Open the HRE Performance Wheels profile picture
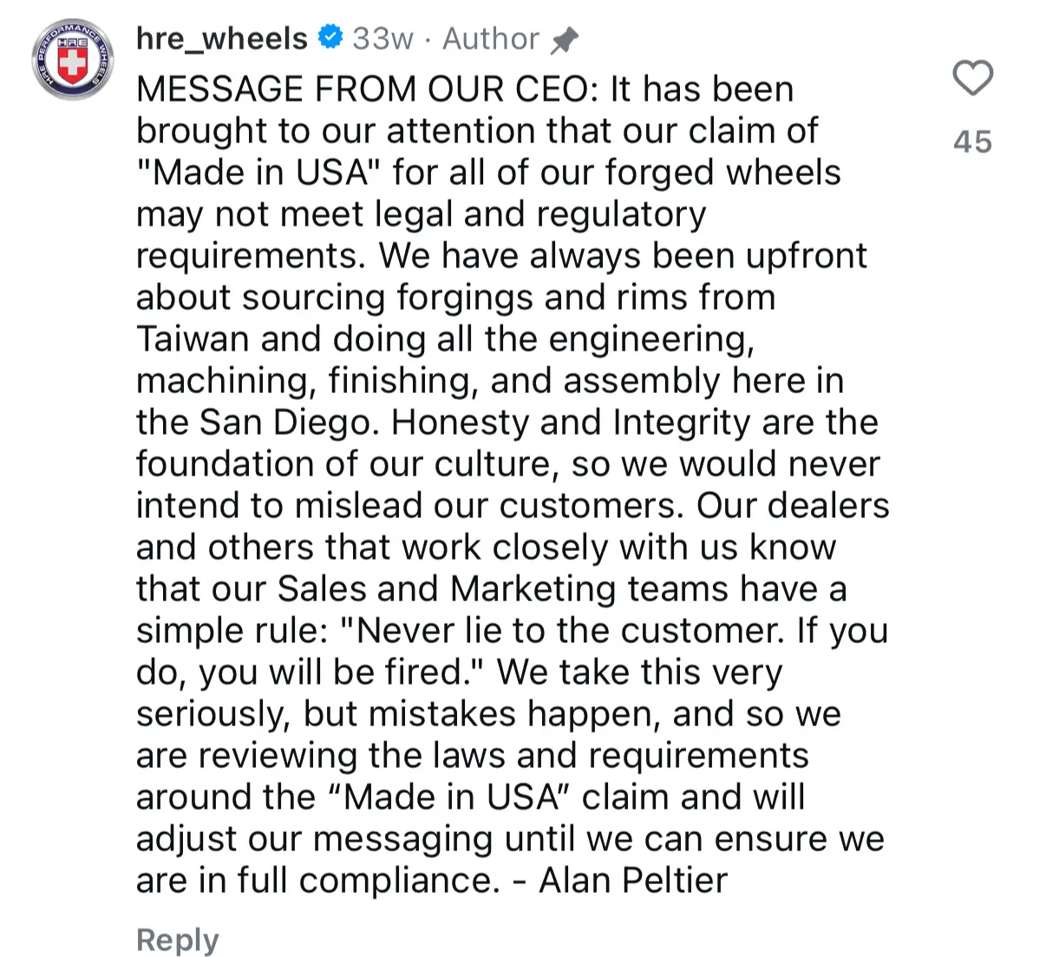Image resolution: width=1046 pixels, height=957 pixels. coord(73,61)
